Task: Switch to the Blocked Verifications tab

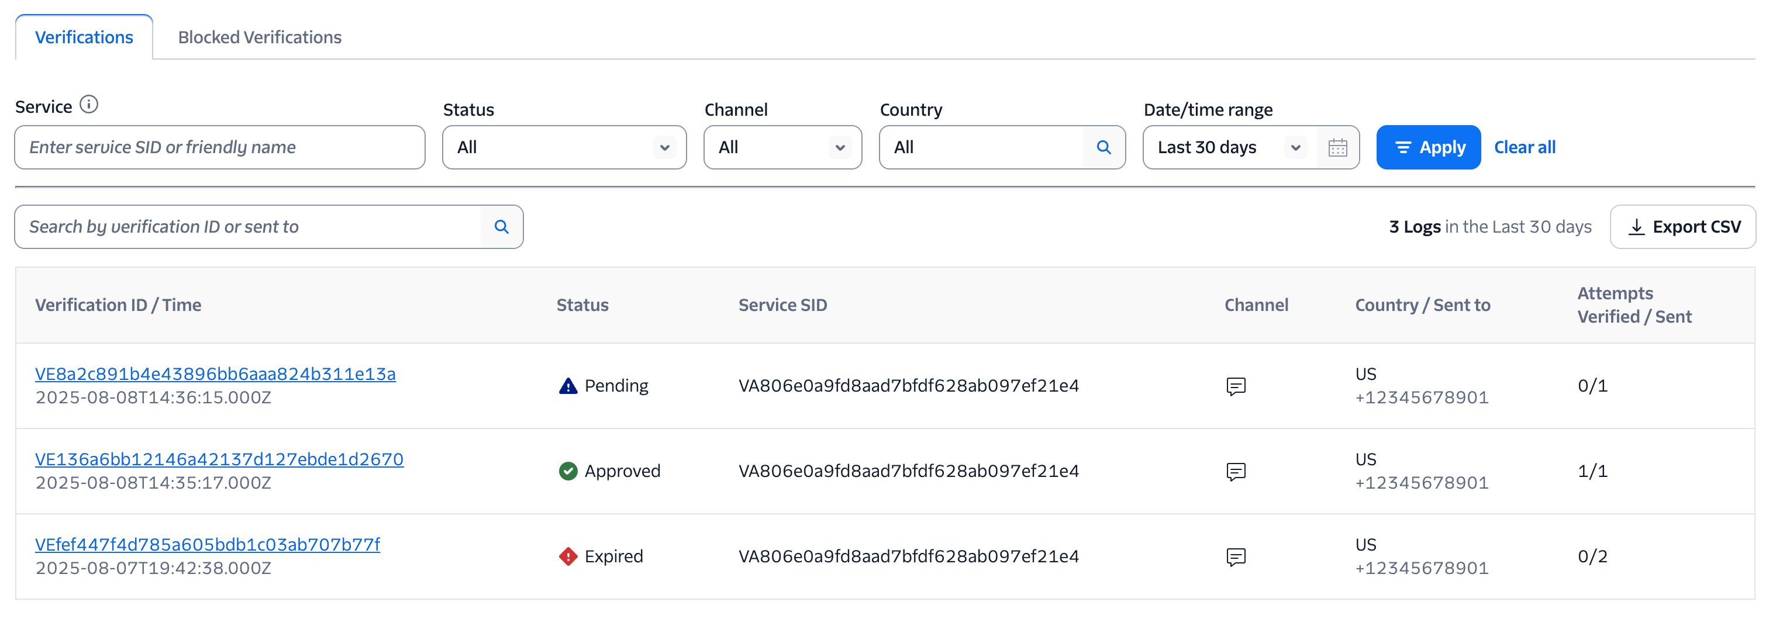Action: [259, 37]
